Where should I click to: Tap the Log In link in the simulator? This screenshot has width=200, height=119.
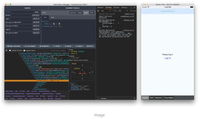tap(168, 58)
